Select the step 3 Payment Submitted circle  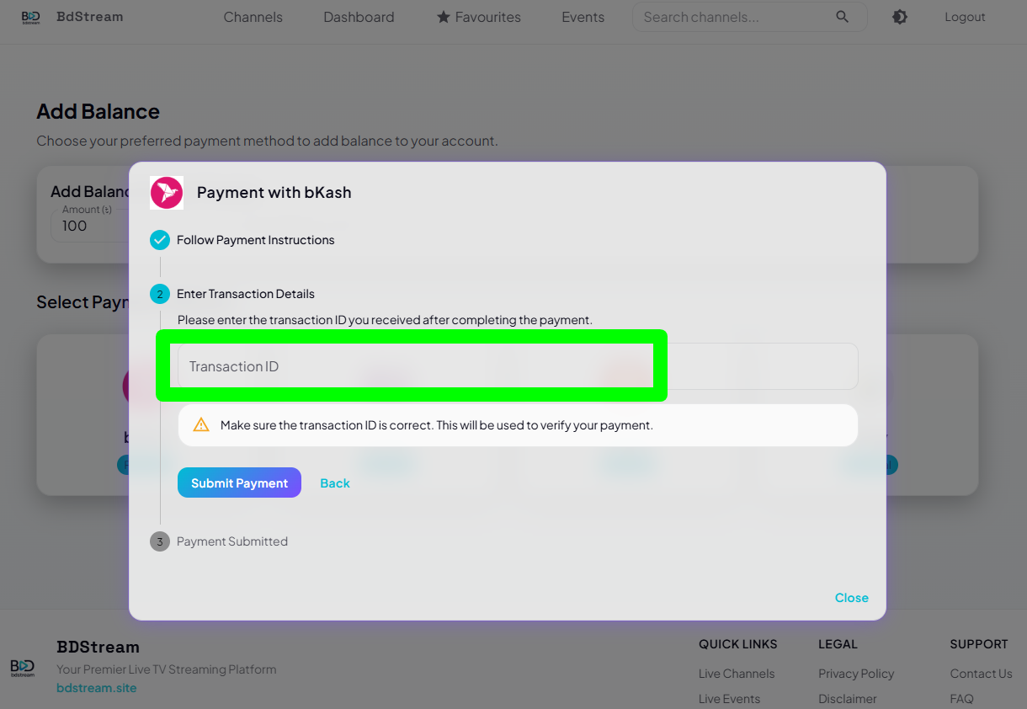[160, 541]
